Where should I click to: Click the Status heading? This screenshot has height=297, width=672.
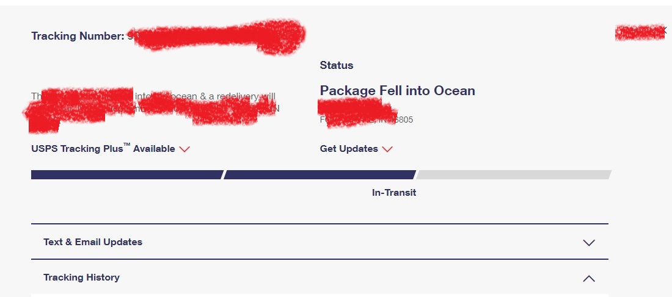click(337, 65)
